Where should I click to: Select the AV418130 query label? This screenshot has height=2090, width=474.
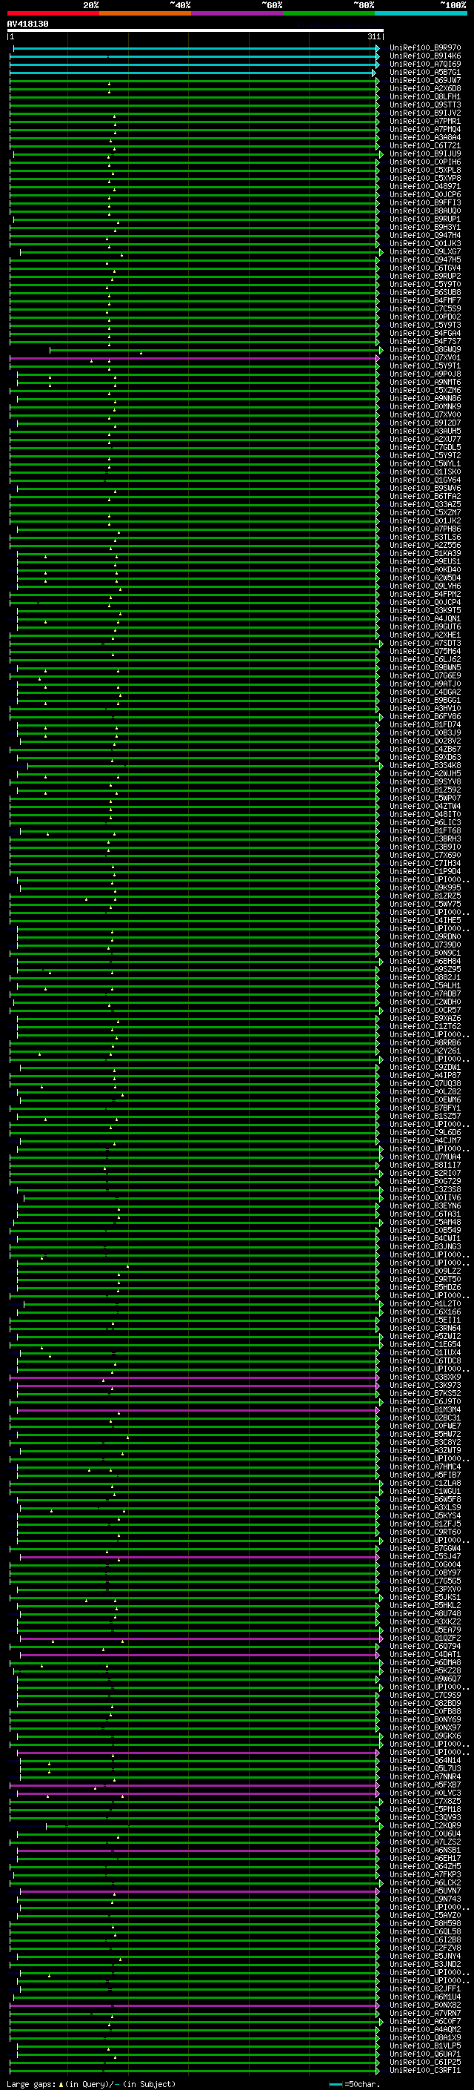pyautogui.click(x=27, y=24)
